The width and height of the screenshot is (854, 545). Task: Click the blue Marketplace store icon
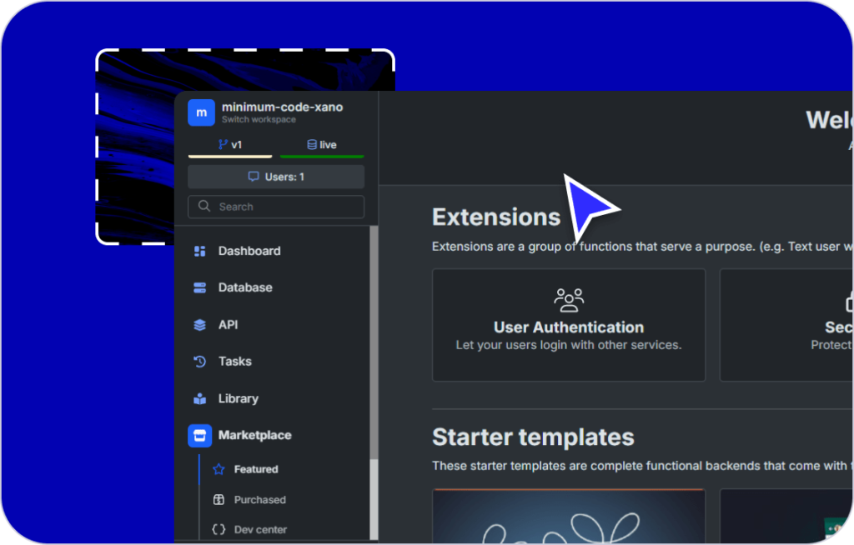tap(199, 435)
